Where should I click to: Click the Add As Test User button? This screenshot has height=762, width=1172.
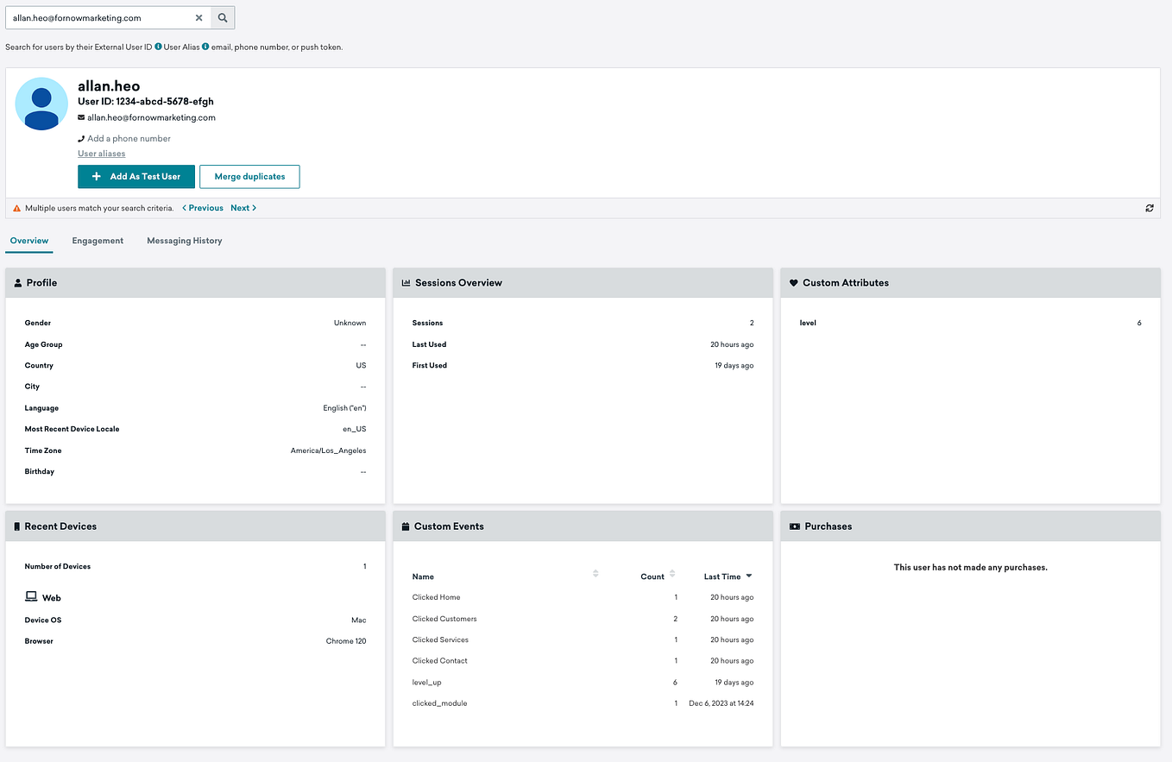point(135,176)
